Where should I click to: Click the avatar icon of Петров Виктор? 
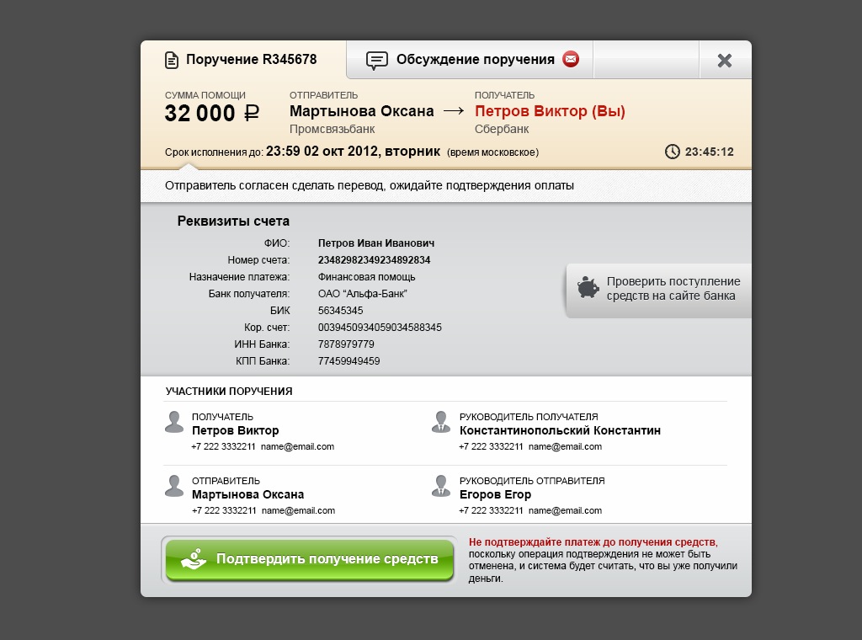pos(174,422)
